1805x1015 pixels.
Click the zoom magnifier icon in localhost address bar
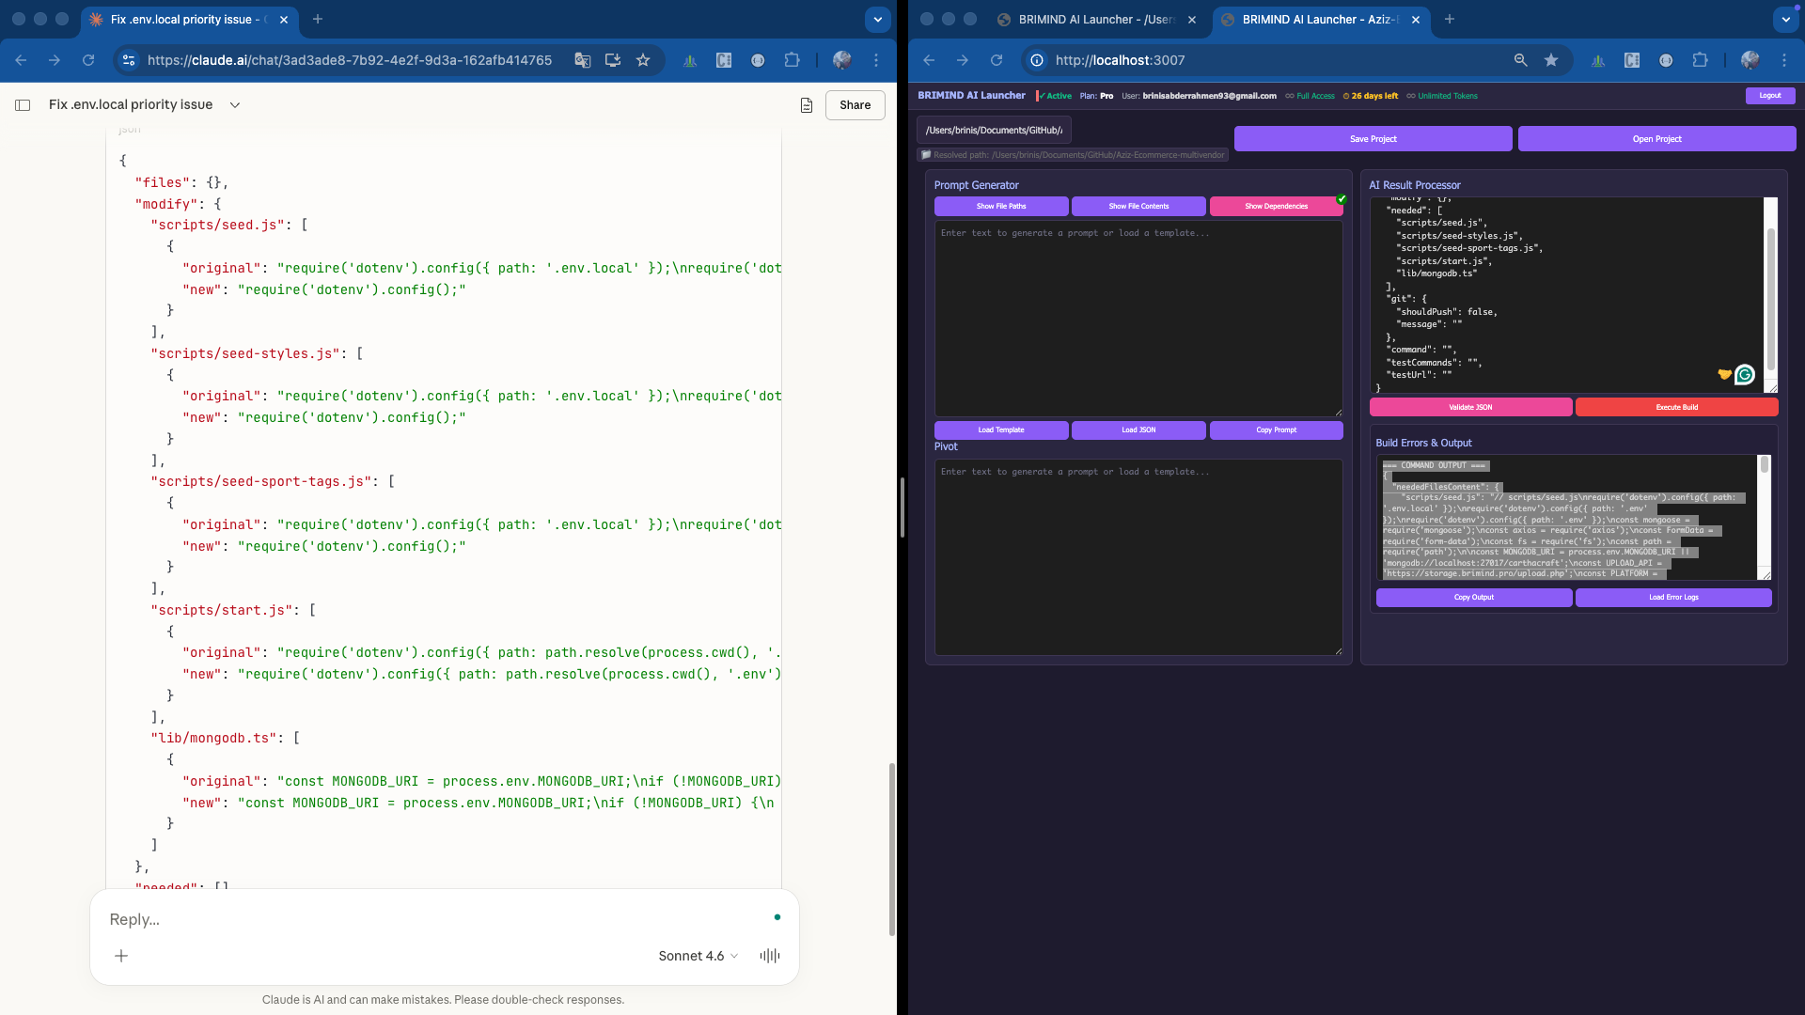[1520, 60]
